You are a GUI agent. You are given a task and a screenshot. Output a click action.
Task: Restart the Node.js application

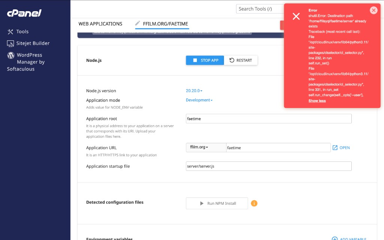[x=241, y=60]
